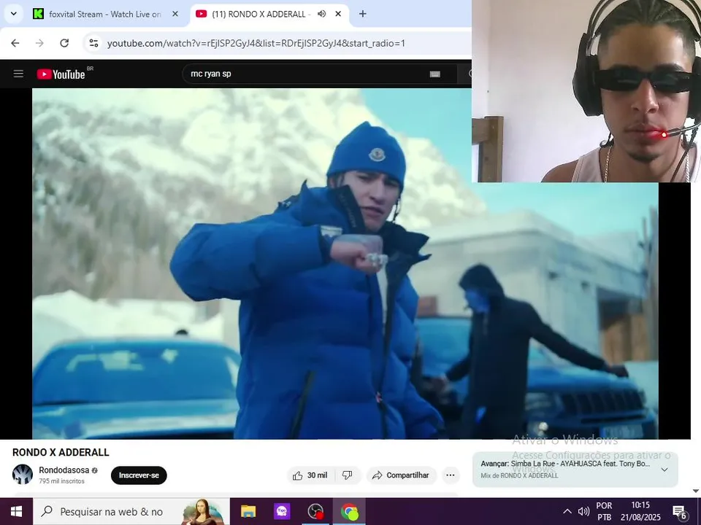Open the Rondodasosa channel name link
This screenshot has width=701, height=525.
pyautogui.click(x=64, y=470)
